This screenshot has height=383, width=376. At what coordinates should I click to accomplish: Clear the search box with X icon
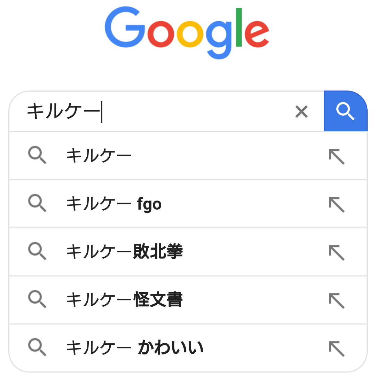[x=301, y=112]
